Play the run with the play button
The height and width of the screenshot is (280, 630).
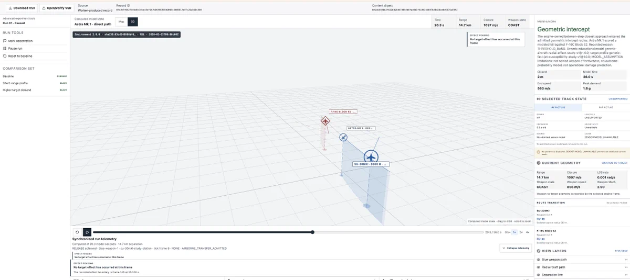tap(87, 232)
